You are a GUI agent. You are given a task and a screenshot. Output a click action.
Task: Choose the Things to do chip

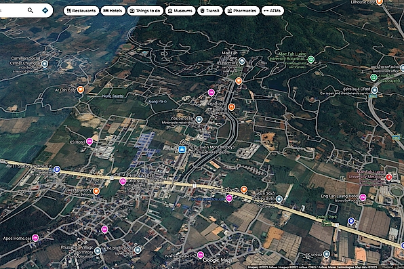(145, 11)
